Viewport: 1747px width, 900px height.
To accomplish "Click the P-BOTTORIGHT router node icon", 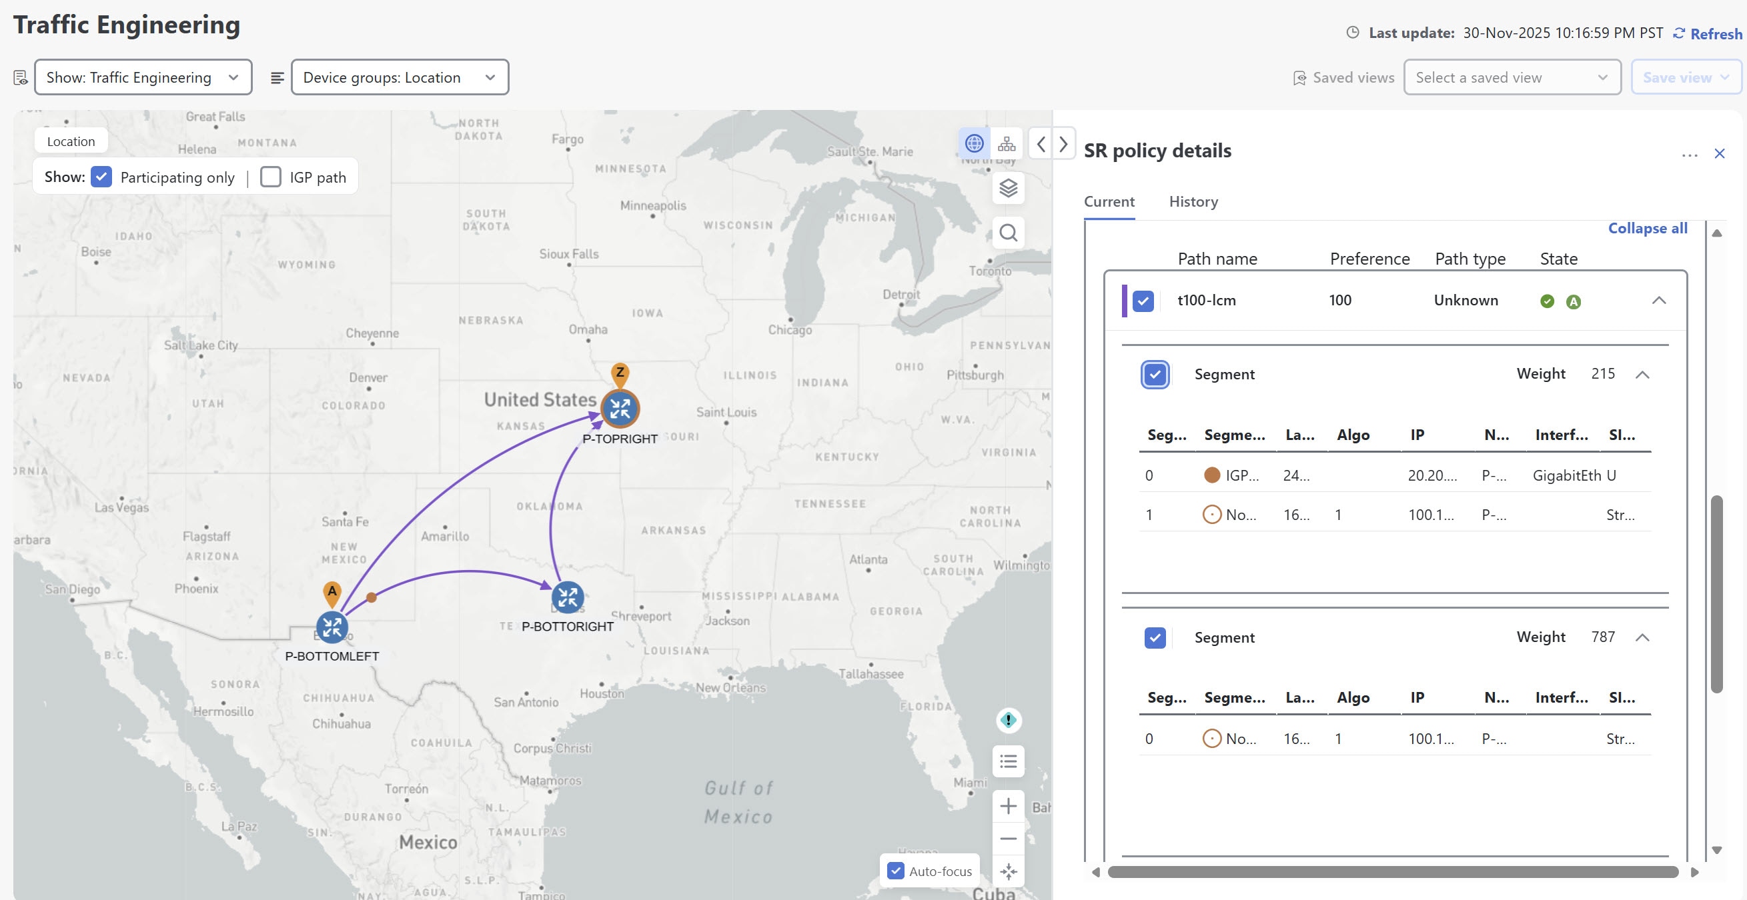I will click(568, 597).
